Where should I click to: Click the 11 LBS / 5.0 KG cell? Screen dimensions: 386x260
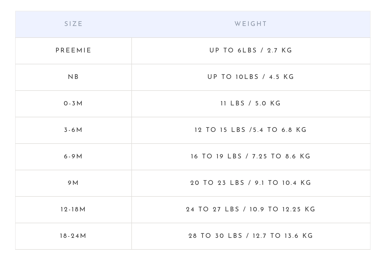coord(251,104)
